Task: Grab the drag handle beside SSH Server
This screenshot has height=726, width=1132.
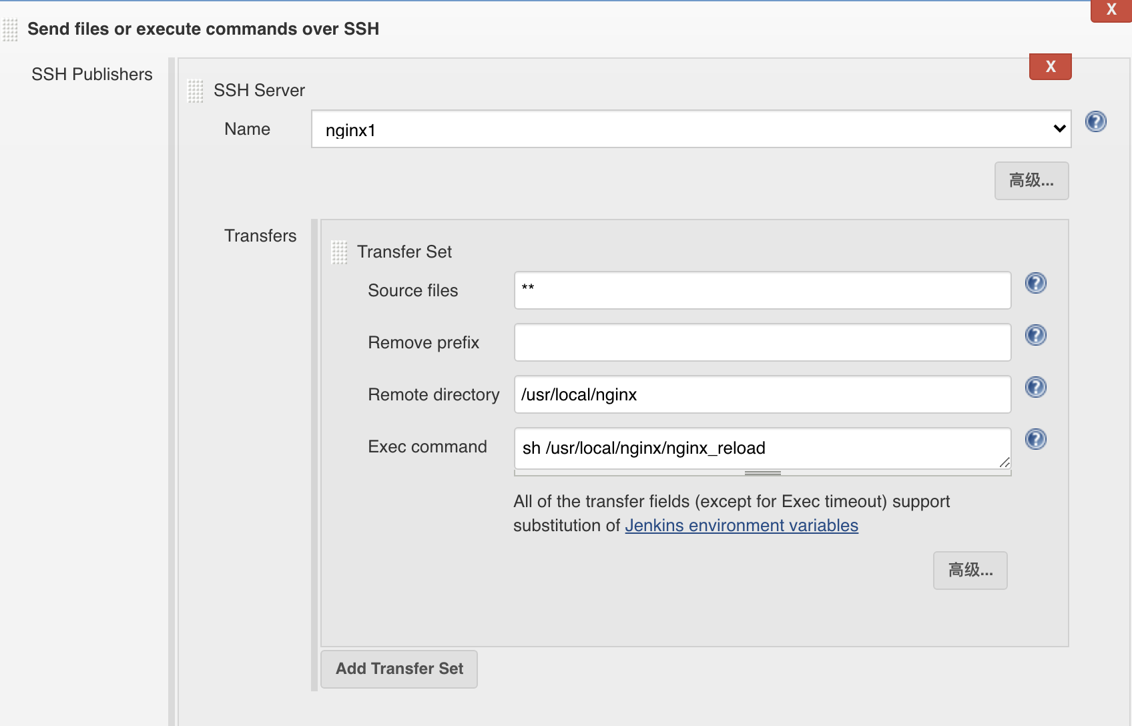Action: (196, 91)
